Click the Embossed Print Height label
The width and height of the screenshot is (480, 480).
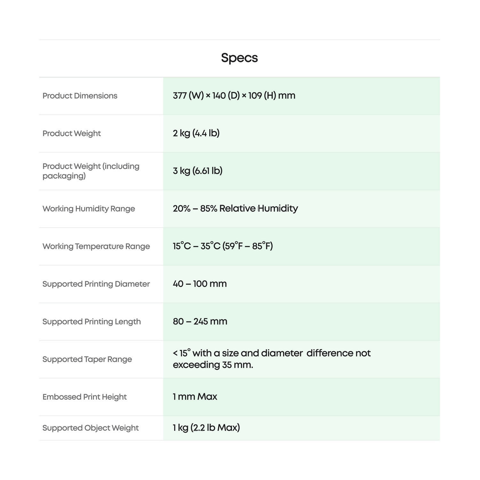coord(84,397)
